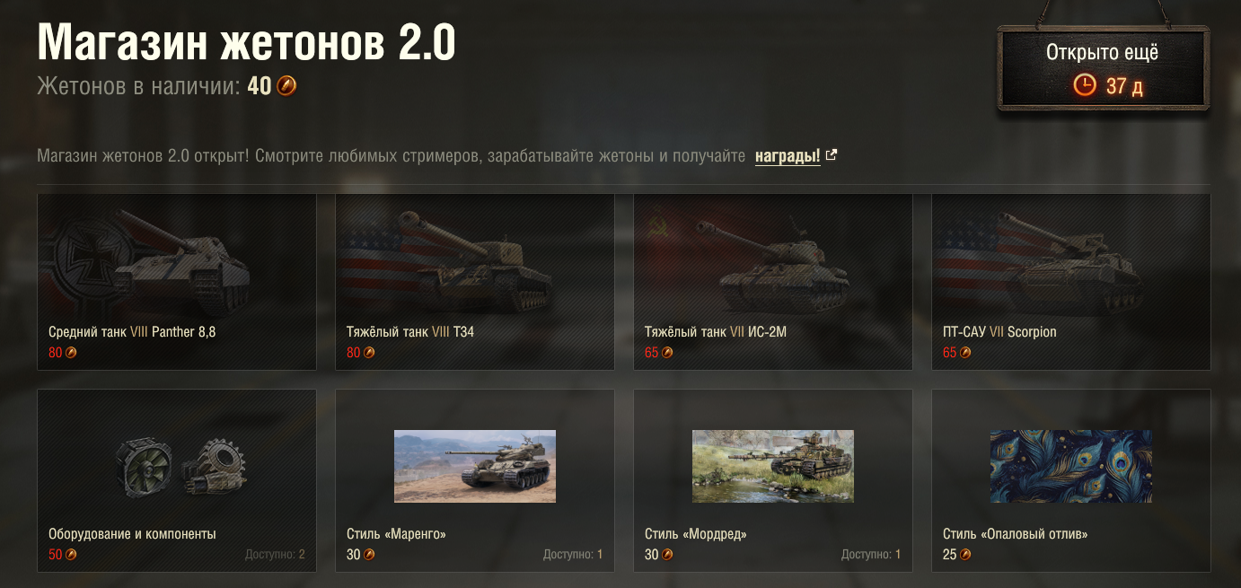
Task: Select the heavy tank T34 card
Action: (x=475, y=282)
